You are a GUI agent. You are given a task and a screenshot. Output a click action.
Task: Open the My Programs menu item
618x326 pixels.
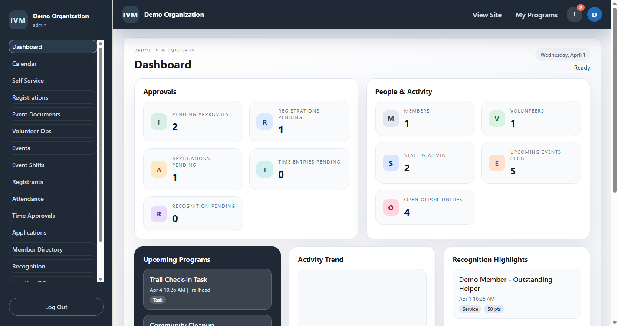click(x=536, y=15)
